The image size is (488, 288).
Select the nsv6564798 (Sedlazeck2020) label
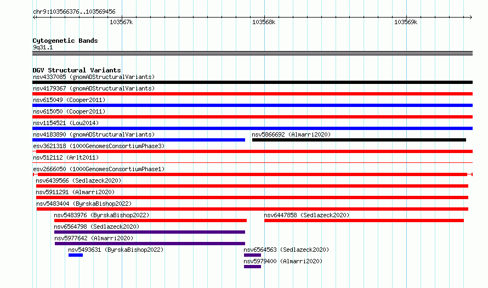(97, 227)
